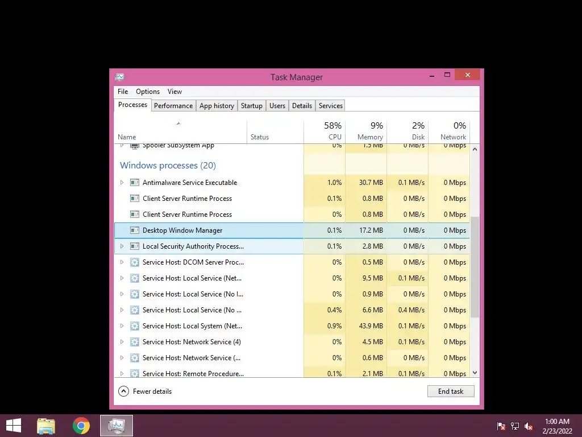582x437 pixels.
Task: Sort by the Network column header
Action: (x=449, y=131)
